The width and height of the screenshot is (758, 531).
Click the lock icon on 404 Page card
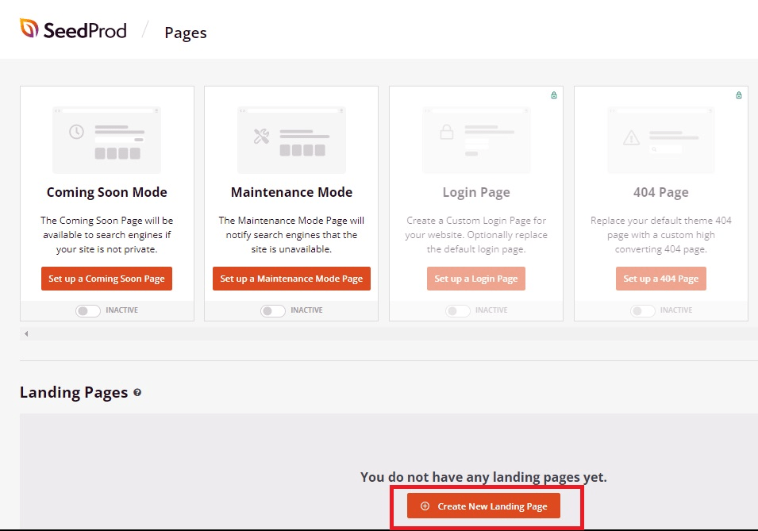pos(739,95)
